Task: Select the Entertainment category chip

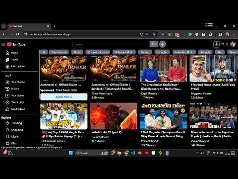Action: [x=59, y=52]
